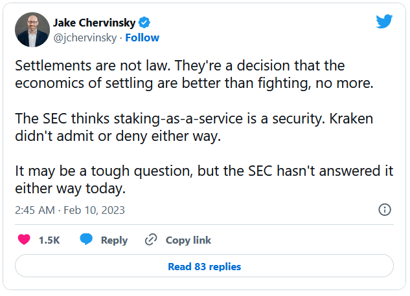
Task: Follow Jake Chervinsky
Action: point(142,37)
